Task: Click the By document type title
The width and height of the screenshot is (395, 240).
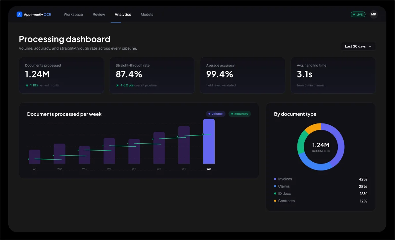Action: click(x=295, y=114)
